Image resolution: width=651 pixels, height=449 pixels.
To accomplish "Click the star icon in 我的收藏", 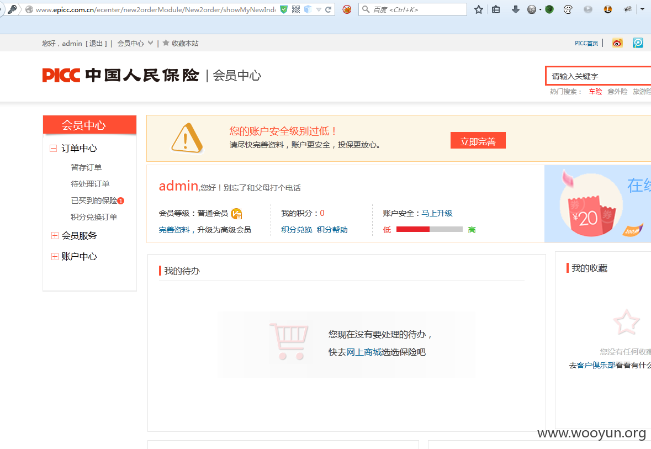I will 626,322.
